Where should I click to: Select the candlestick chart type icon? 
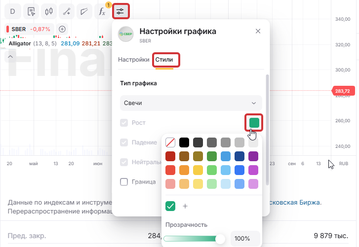tap(49, 11)
